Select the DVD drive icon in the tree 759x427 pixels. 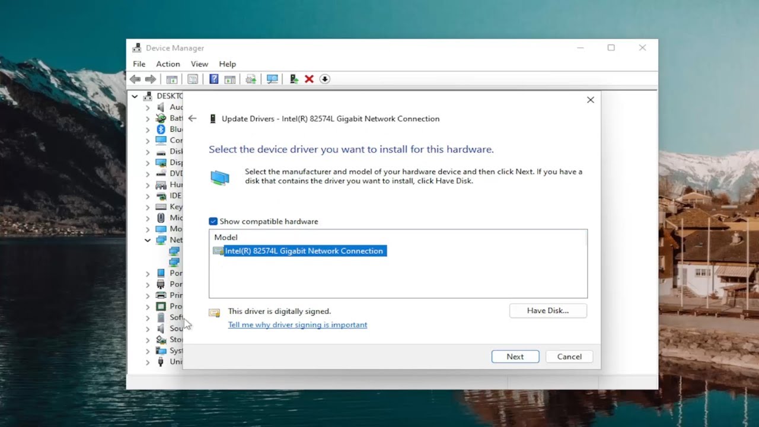(161, 173)
